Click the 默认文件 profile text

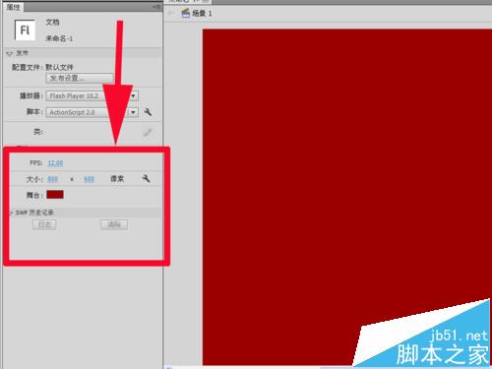coord(59,67)
